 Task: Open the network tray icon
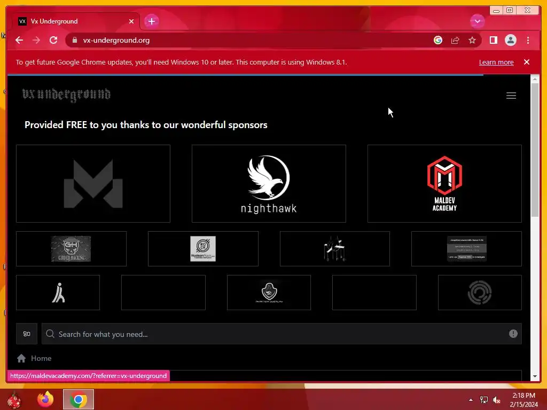[484, 400]
